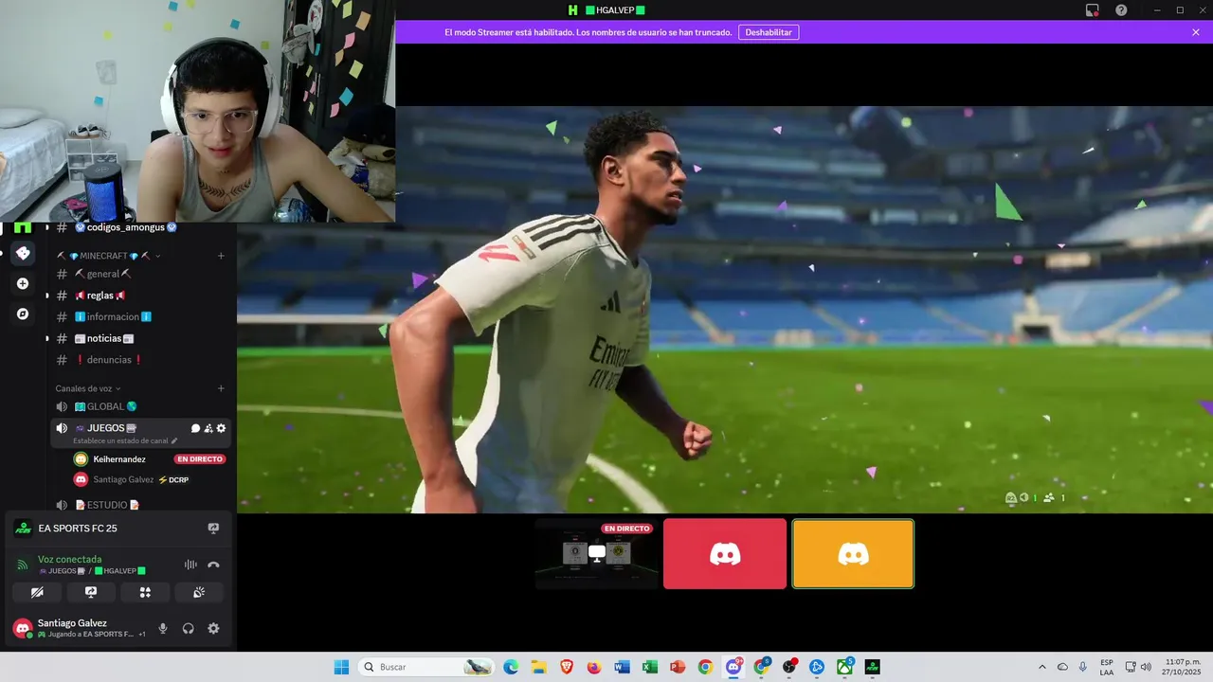This screenshot has width=1213, height=682.
Task: Click the Deshabilitar streamer mode button
Action: tap(769, 32)
